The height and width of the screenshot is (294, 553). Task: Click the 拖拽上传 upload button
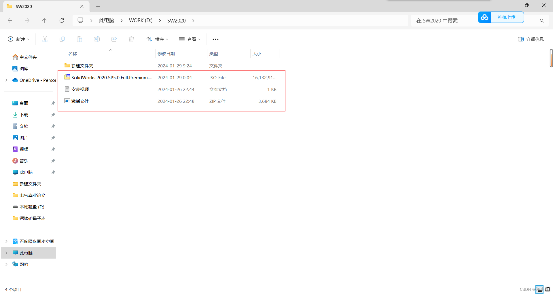[507, 17]
